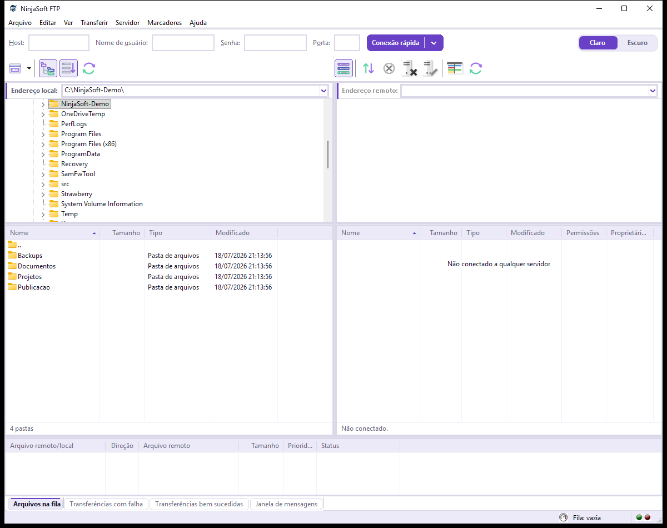Screen dimensions: 667x528
Task: Click the reconnect to last server icon
Action: [430, 68]
